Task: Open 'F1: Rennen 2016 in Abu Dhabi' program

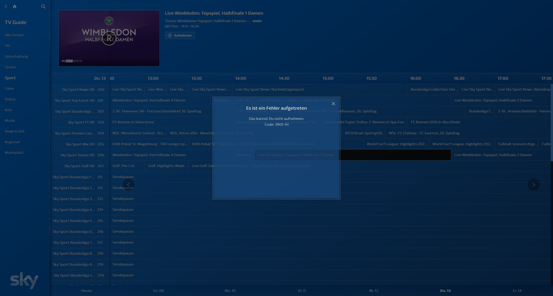Action: 479,122
